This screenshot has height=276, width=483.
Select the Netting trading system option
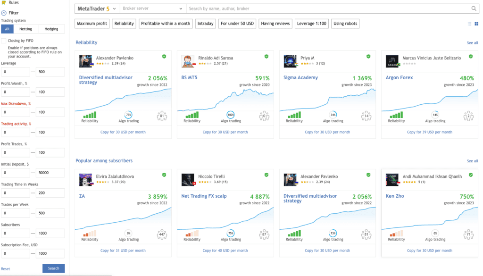pyautogui.click(x=25, y=29)
